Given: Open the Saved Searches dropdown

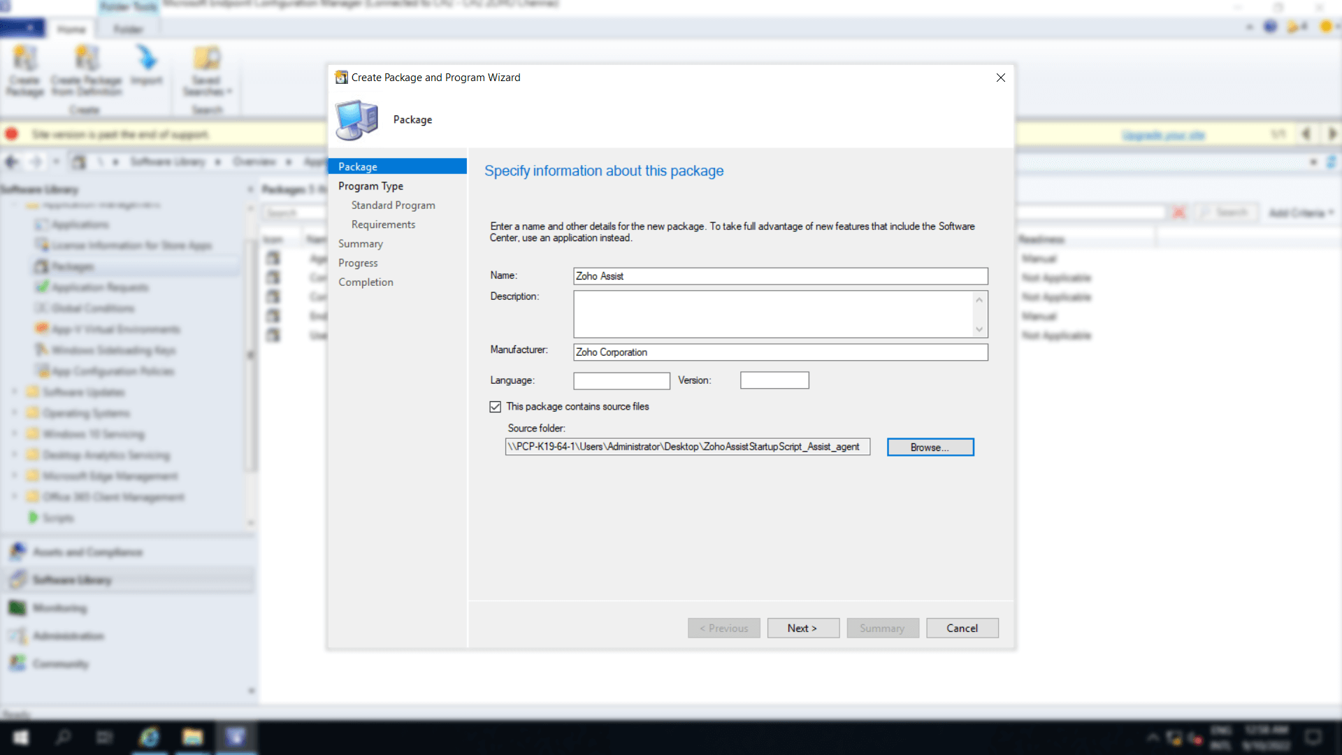Looking at the screenshot, I should click(207, 73).
